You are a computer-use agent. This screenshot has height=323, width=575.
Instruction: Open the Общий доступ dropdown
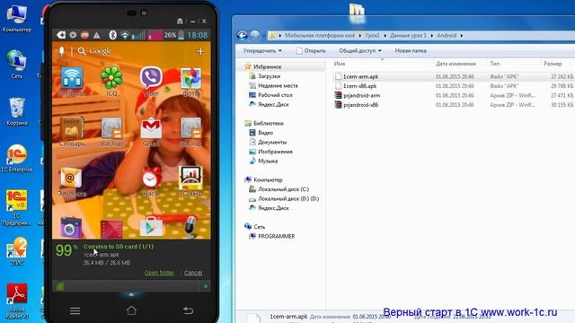(359, 50)
